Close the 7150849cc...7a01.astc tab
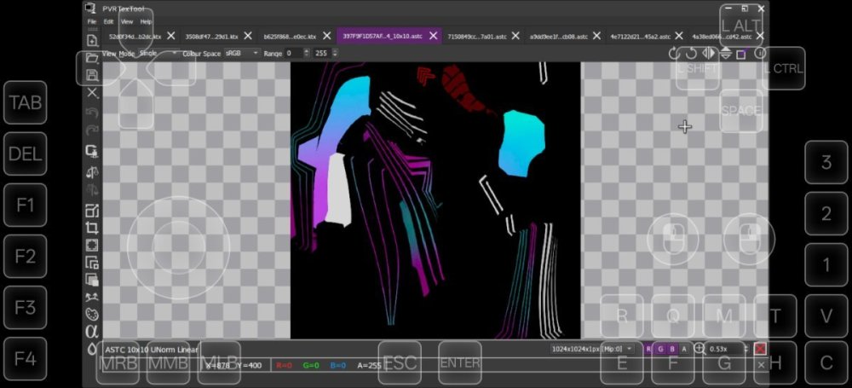The width and height of the screenshot is (852, 388). [x=515, y=36]
